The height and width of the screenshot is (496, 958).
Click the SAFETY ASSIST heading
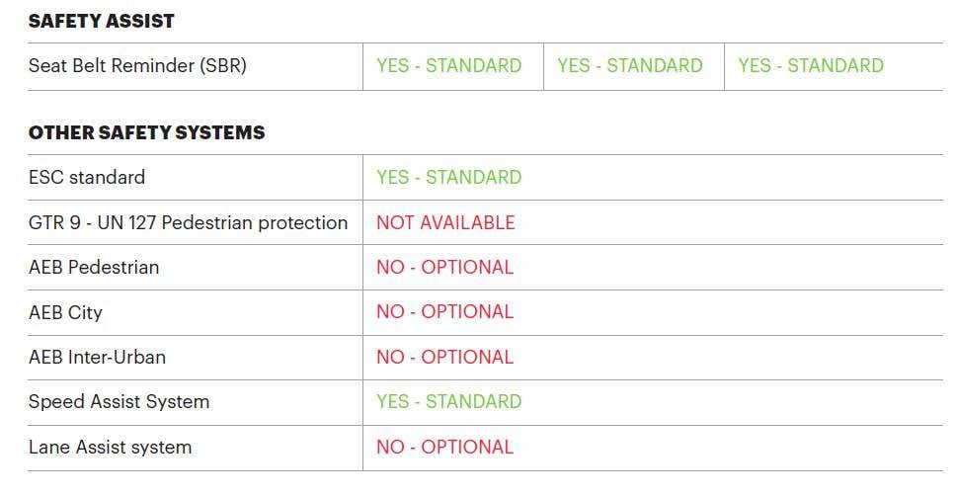coord(102,20)
